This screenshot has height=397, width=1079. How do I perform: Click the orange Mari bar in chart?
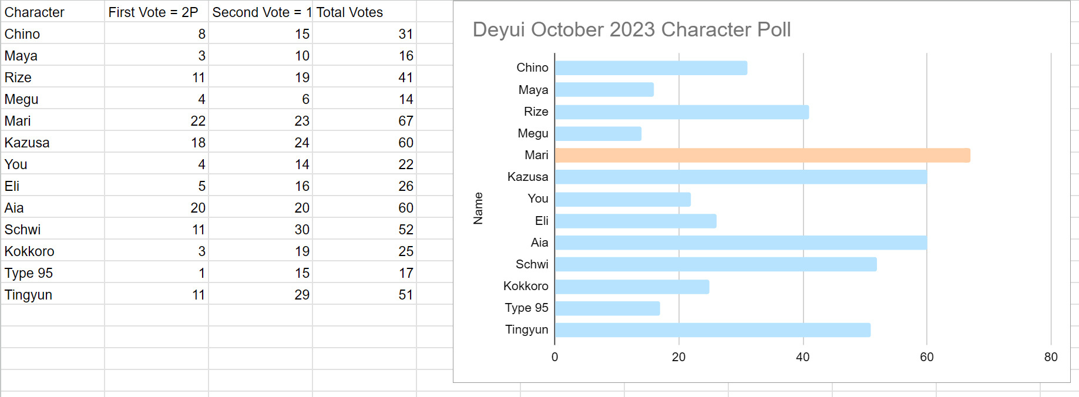coord(762,155)
